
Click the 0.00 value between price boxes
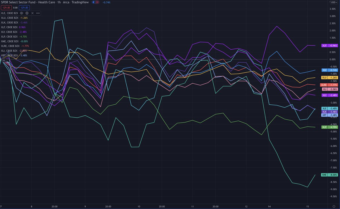point(15,8)
